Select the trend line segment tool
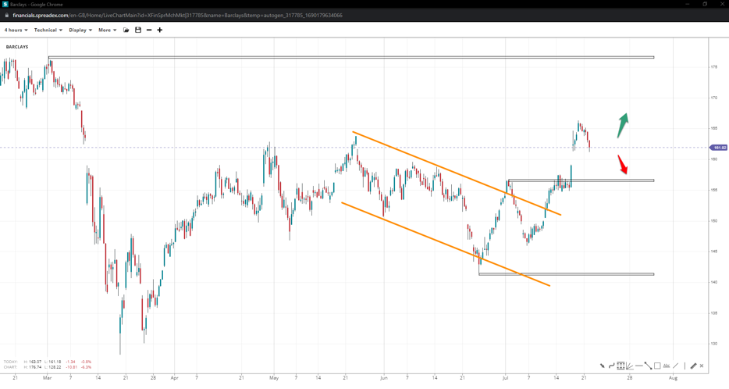Viewport: 729px width, 389px height. pyautogui.click(x=648, y=366)
